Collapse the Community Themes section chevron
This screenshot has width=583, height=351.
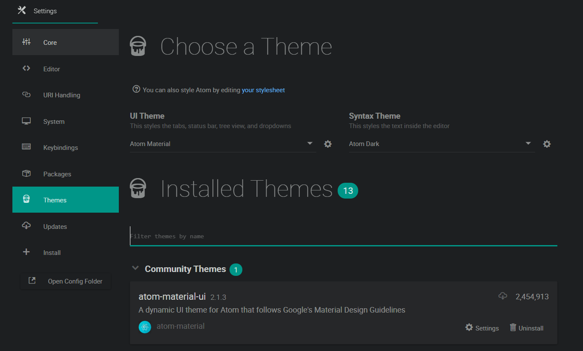coord(135,268)
